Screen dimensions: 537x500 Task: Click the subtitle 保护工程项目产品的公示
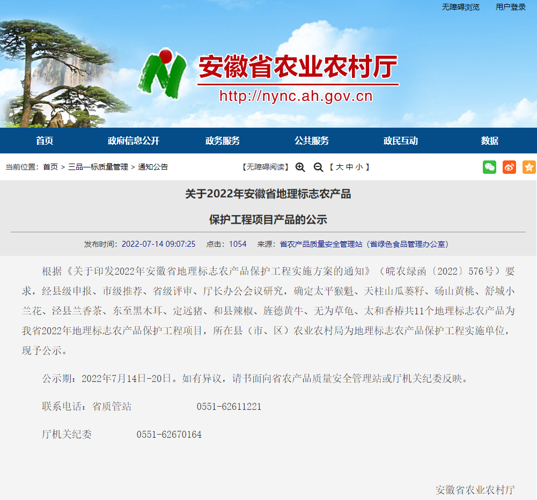(268, 219)
